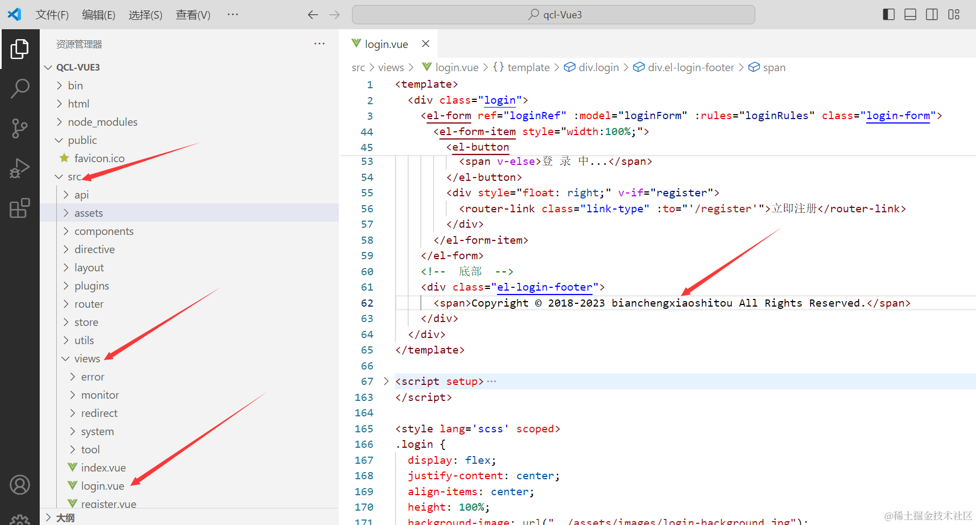Open the Search view icon
976x525 pixels.
(x=20, y=88)
